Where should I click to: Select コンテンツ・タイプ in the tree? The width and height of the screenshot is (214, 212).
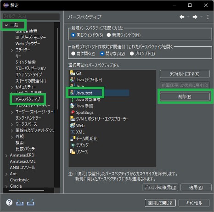tap(28, 74)
